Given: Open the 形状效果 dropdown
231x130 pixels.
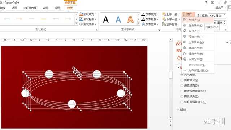Looking at the screenshot, I should point(88,24).
